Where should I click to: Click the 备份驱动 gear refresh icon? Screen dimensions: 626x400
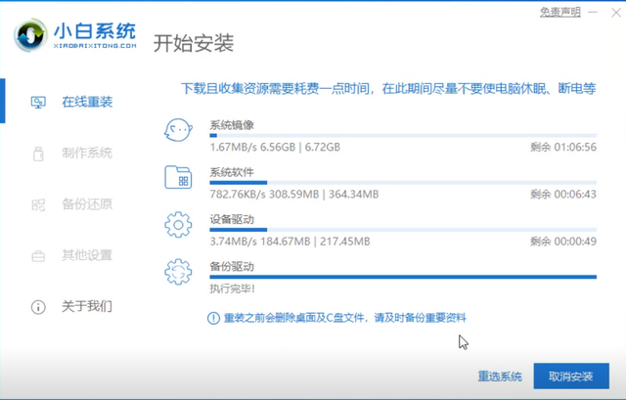tap(178, 272)
